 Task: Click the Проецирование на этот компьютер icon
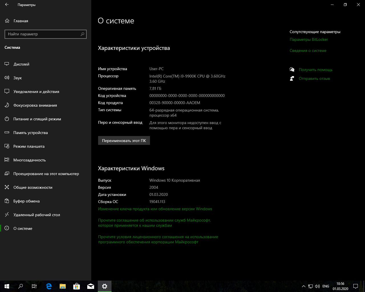(x=7, y=174)
